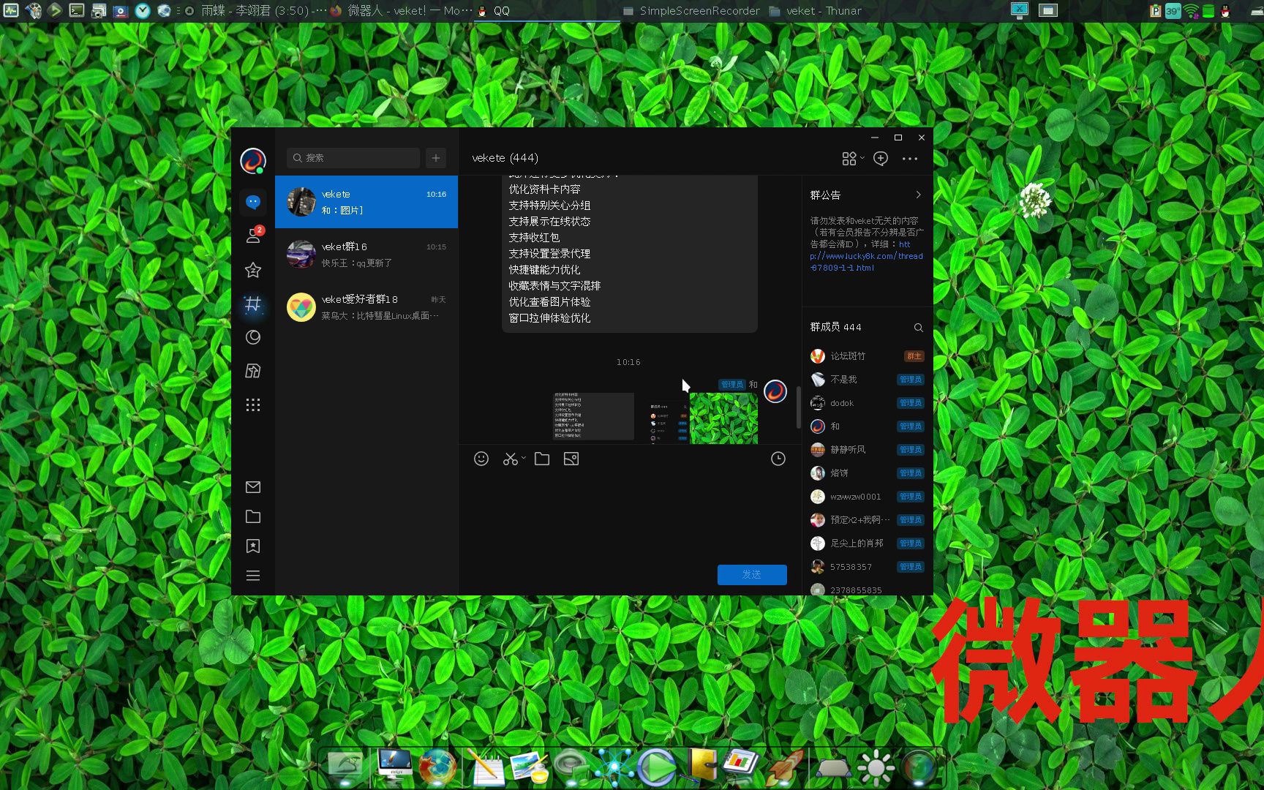Open the nine-dot apps grid icon
This screenshot has width=1264, height=790.
(253, 405)
